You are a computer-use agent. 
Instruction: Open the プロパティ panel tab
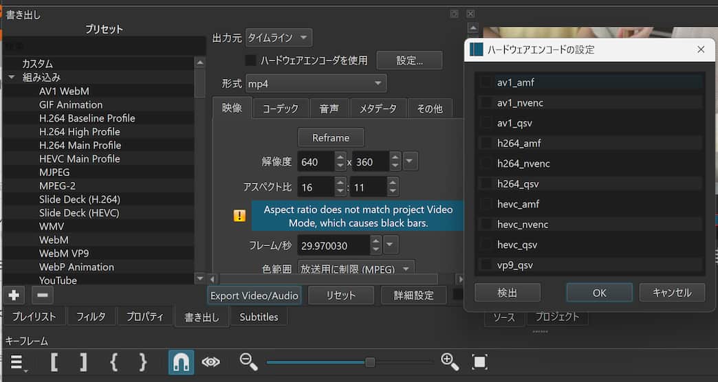point(144,317)
